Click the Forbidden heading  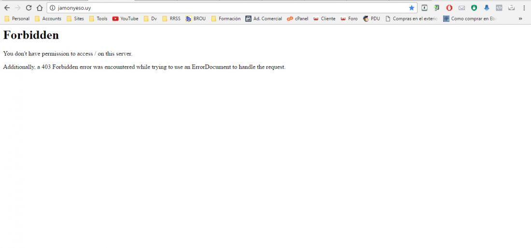31,35
